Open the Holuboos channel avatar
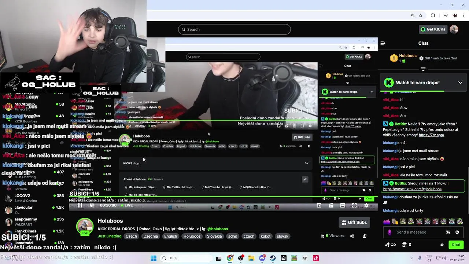This screenshot has width=469, height=264. [85, 227]
